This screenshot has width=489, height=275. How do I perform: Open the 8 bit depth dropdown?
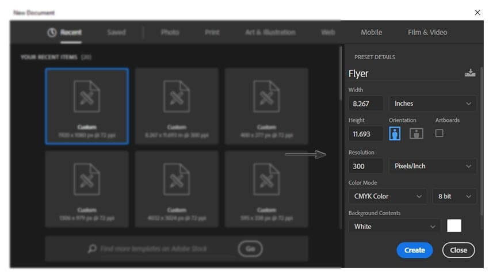pyautogui.click(x=454, y=196)
